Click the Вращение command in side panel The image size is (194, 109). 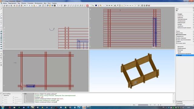point(180,47)
